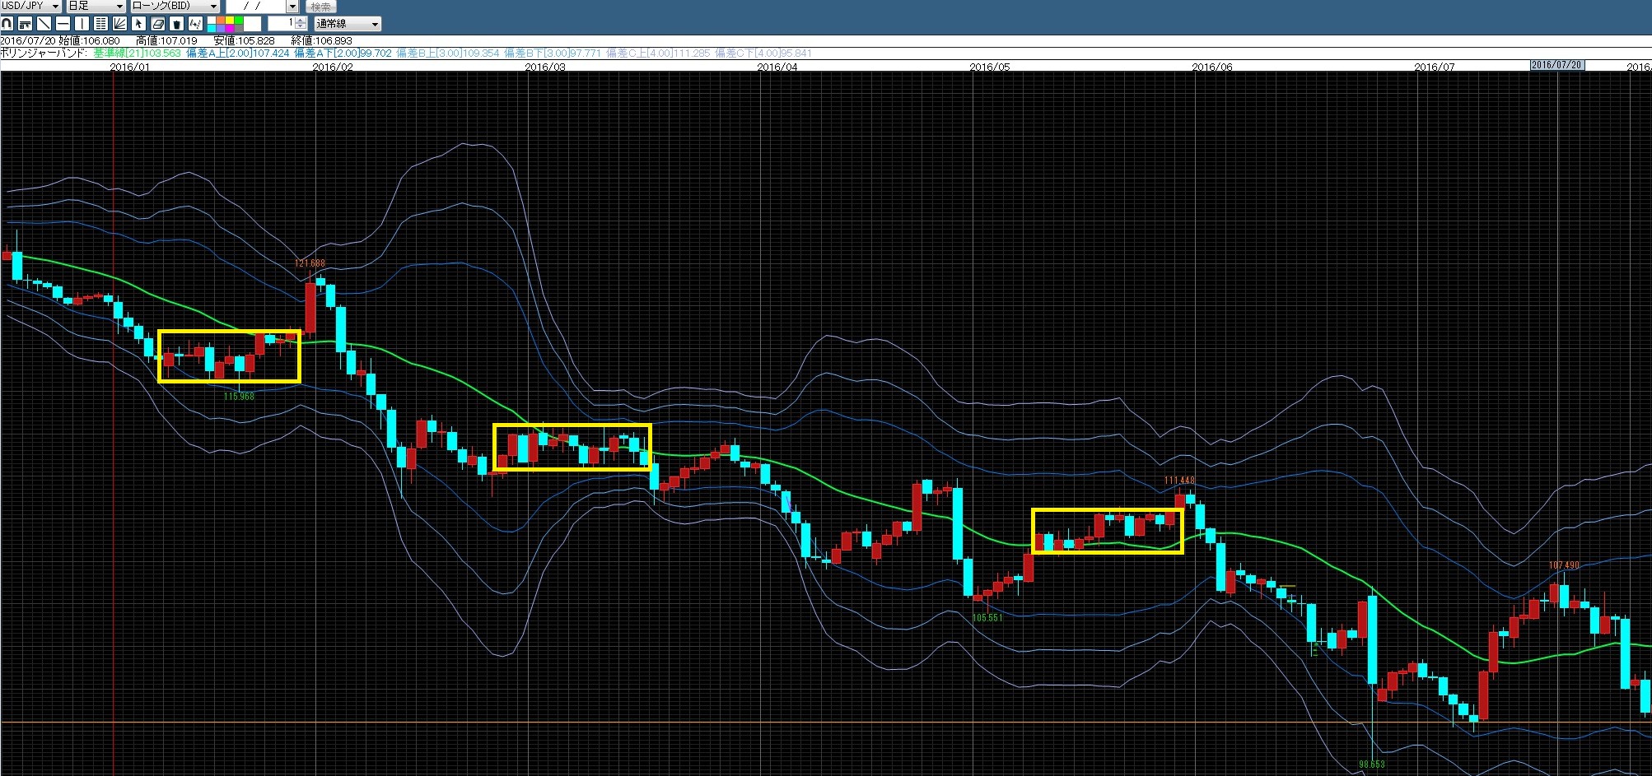1652x776 pixels.
Task: Decrease line width with down arrow
Action: click(x=301, y=26)
